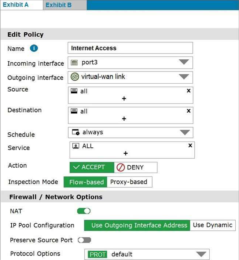The width and height of the screenshot is (239, 260).
Task: Click the Internet Access name field
Action: pyautogui.click(x=130, y=48)
